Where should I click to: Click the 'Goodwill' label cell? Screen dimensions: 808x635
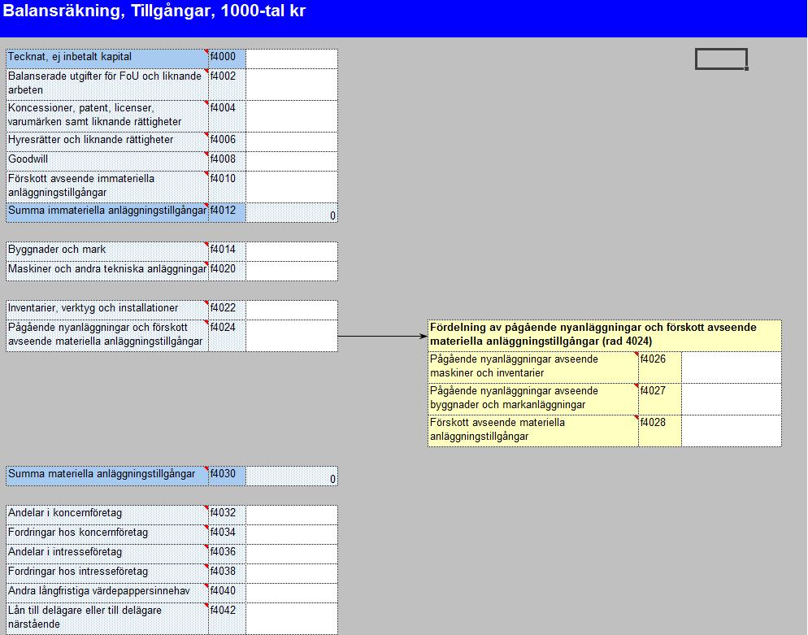107,161
